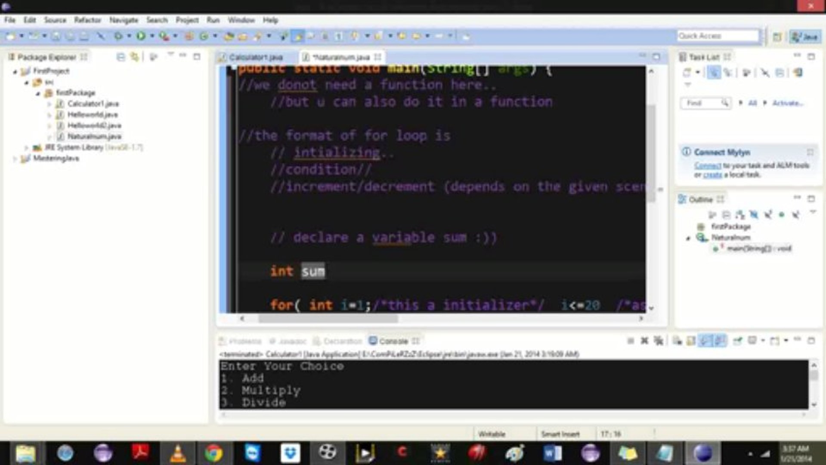Open the Run button dropdown arrow
The width and height of the screenshot is (826, 465).
(152, 35)
